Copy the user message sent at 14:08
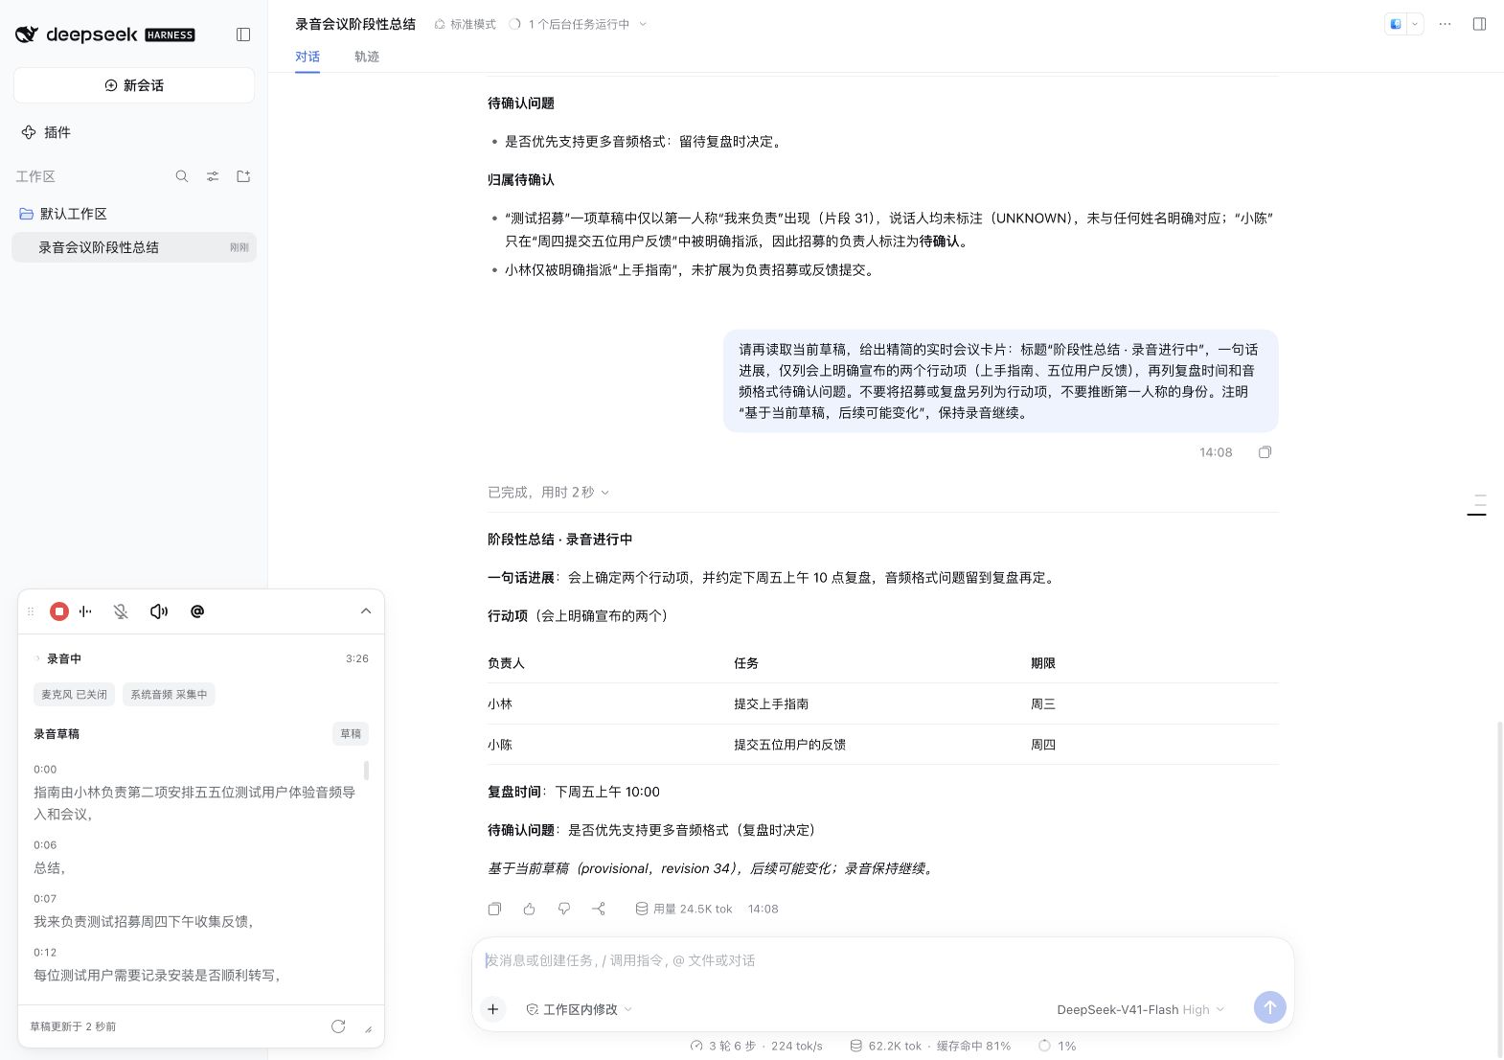 pos(1265,452)
